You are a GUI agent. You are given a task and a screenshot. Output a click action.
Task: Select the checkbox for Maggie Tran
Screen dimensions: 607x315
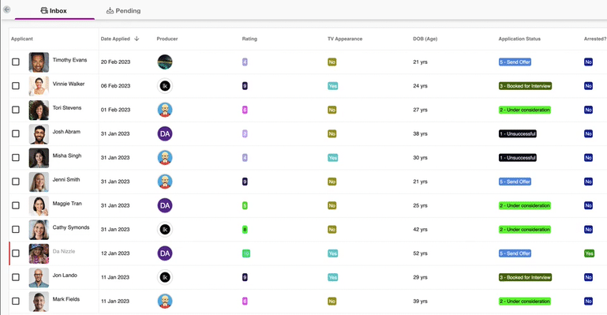point(16,205)
